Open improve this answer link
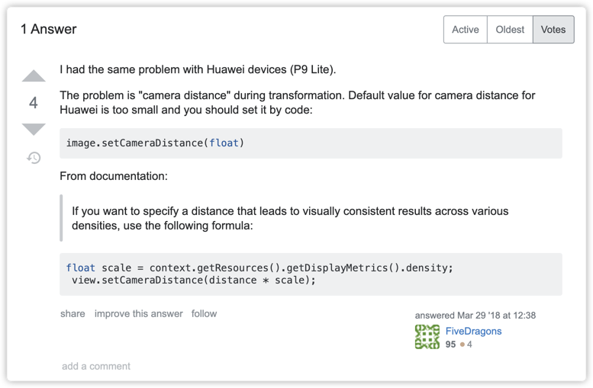The image size is (593, 388). [138, 313]
